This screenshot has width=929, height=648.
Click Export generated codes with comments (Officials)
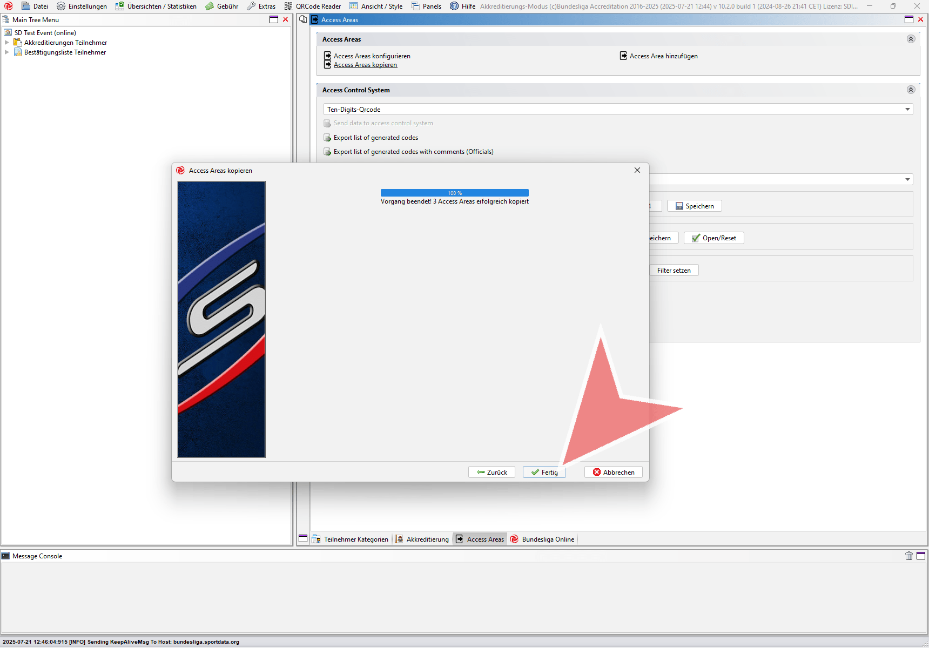[413, 152]
